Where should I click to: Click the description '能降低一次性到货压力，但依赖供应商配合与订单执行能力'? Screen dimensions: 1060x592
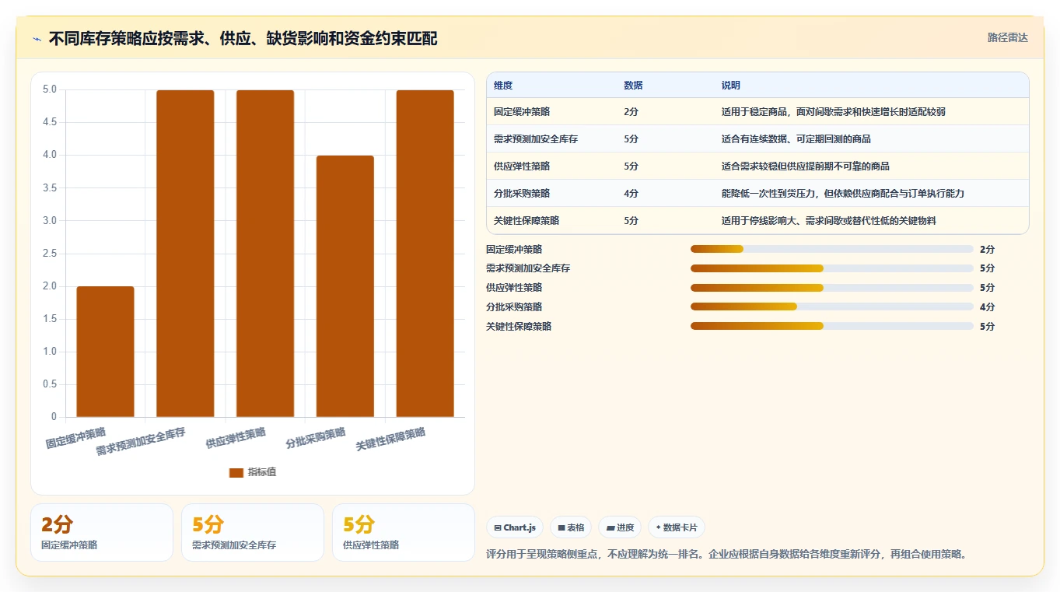[x=843, y=194]
